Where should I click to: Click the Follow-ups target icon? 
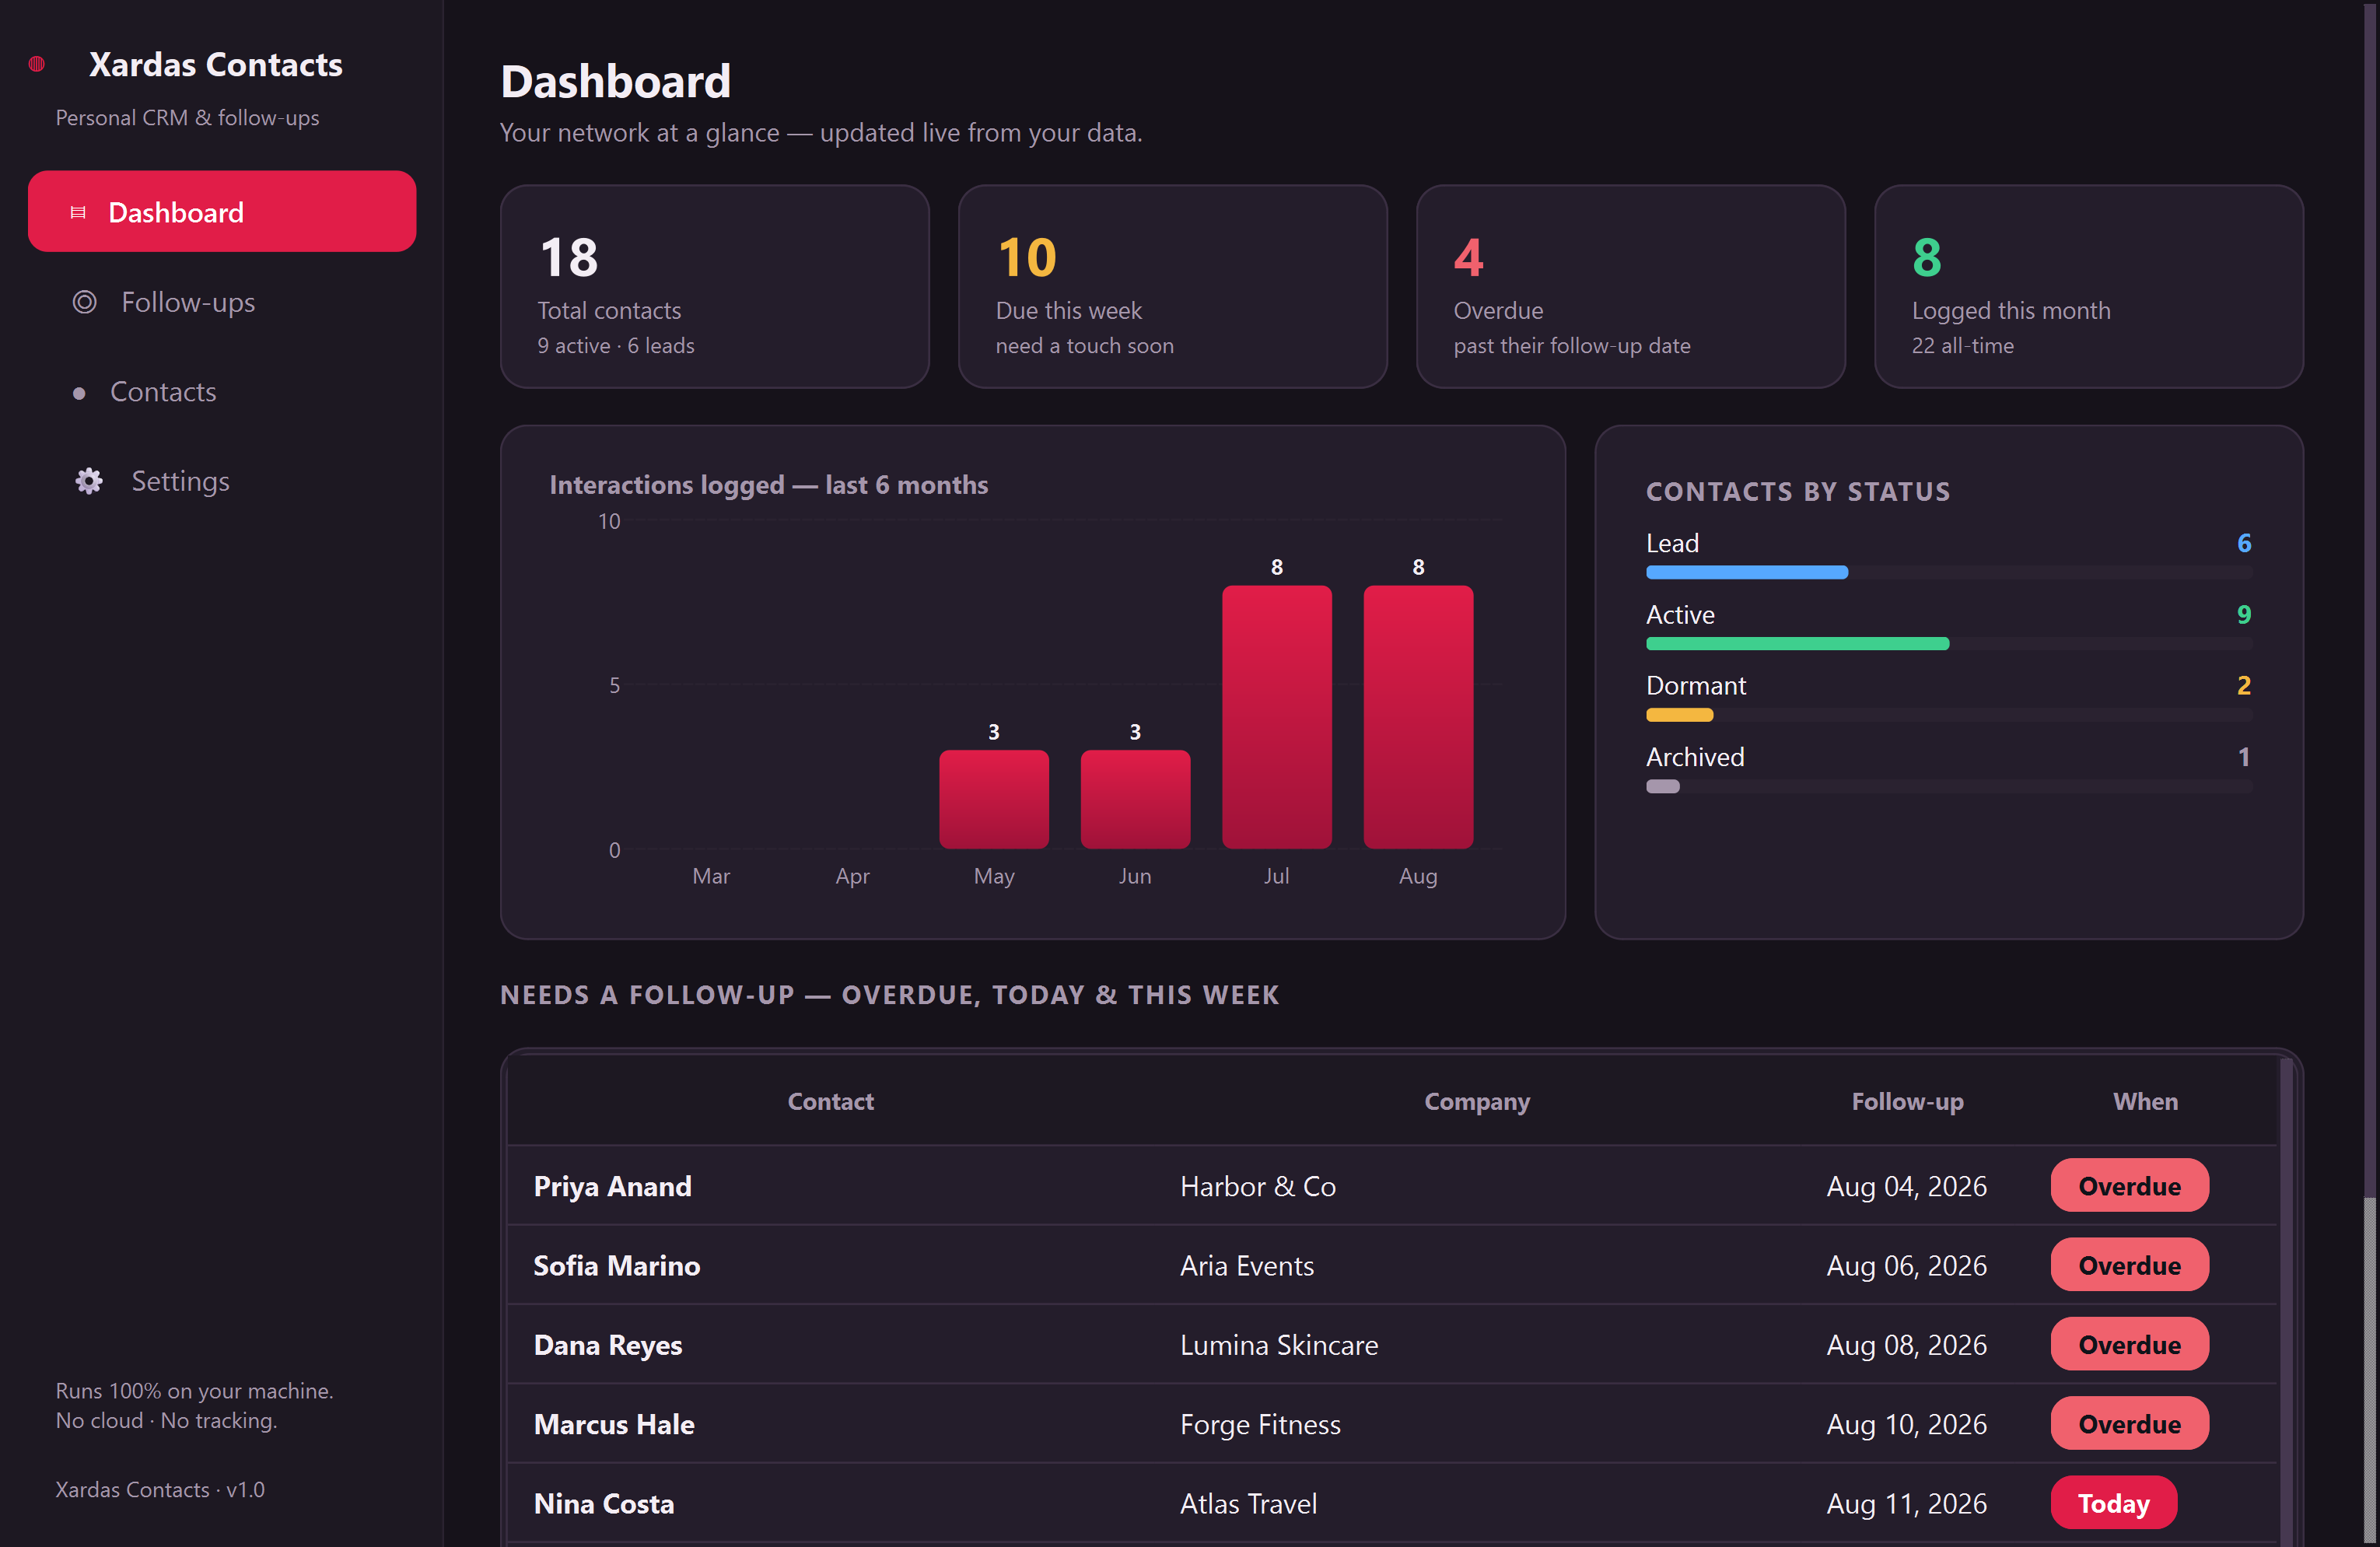(85, 302)
